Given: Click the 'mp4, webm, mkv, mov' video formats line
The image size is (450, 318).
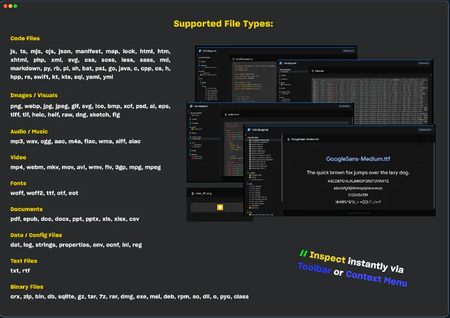Looking at the screenshot, I should click(85, 167).
